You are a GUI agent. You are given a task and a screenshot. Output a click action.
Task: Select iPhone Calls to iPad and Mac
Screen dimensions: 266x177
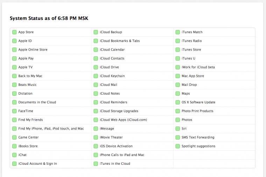point(122,155)
